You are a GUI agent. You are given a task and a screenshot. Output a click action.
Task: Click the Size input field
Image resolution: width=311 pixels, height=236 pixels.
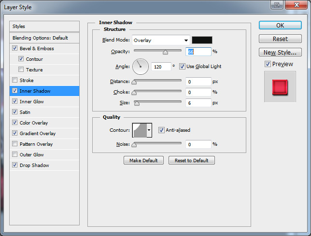[198, 103]
